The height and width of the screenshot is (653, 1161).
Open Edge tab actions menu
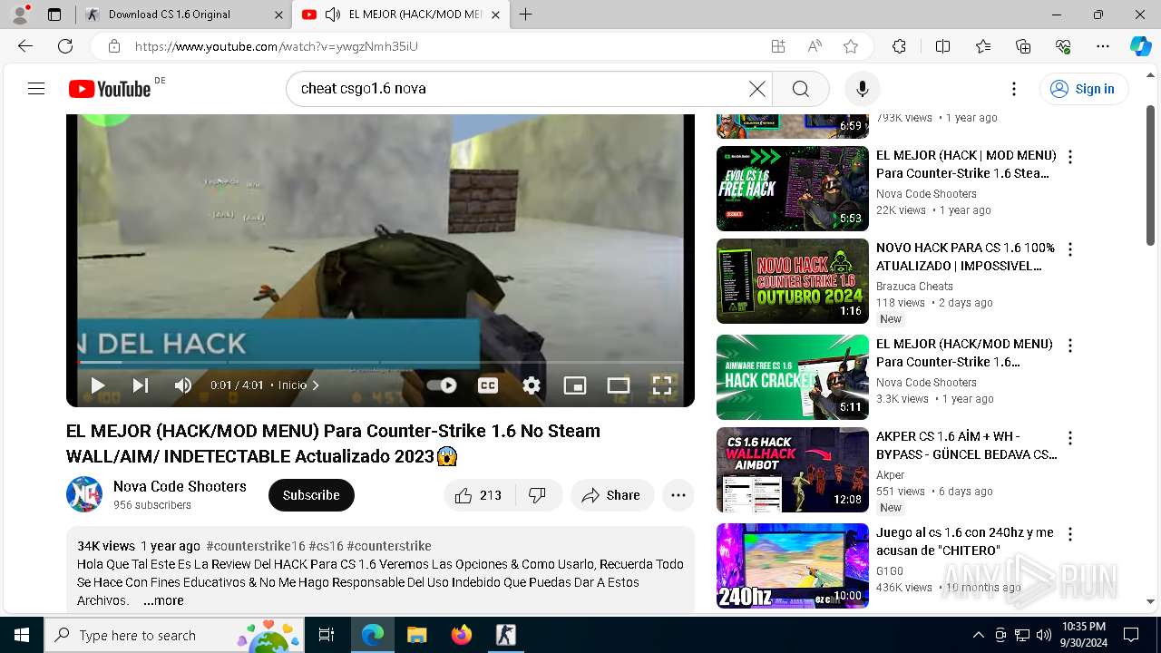click(54, 15)
